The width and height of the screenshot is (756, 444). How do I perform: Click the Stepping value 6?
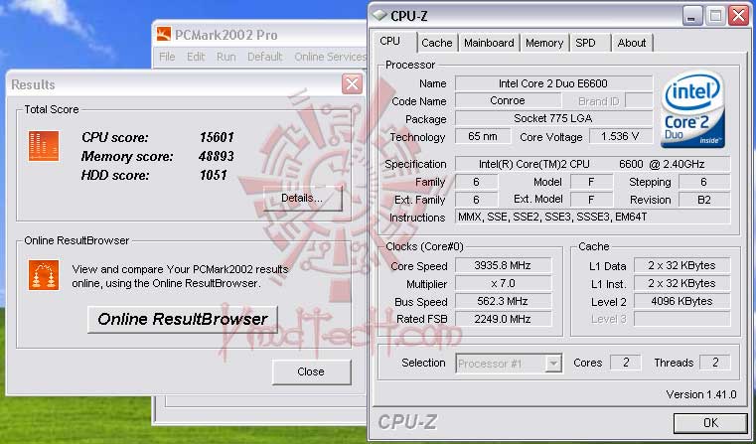pyautogui.click(x=704, y=182)
